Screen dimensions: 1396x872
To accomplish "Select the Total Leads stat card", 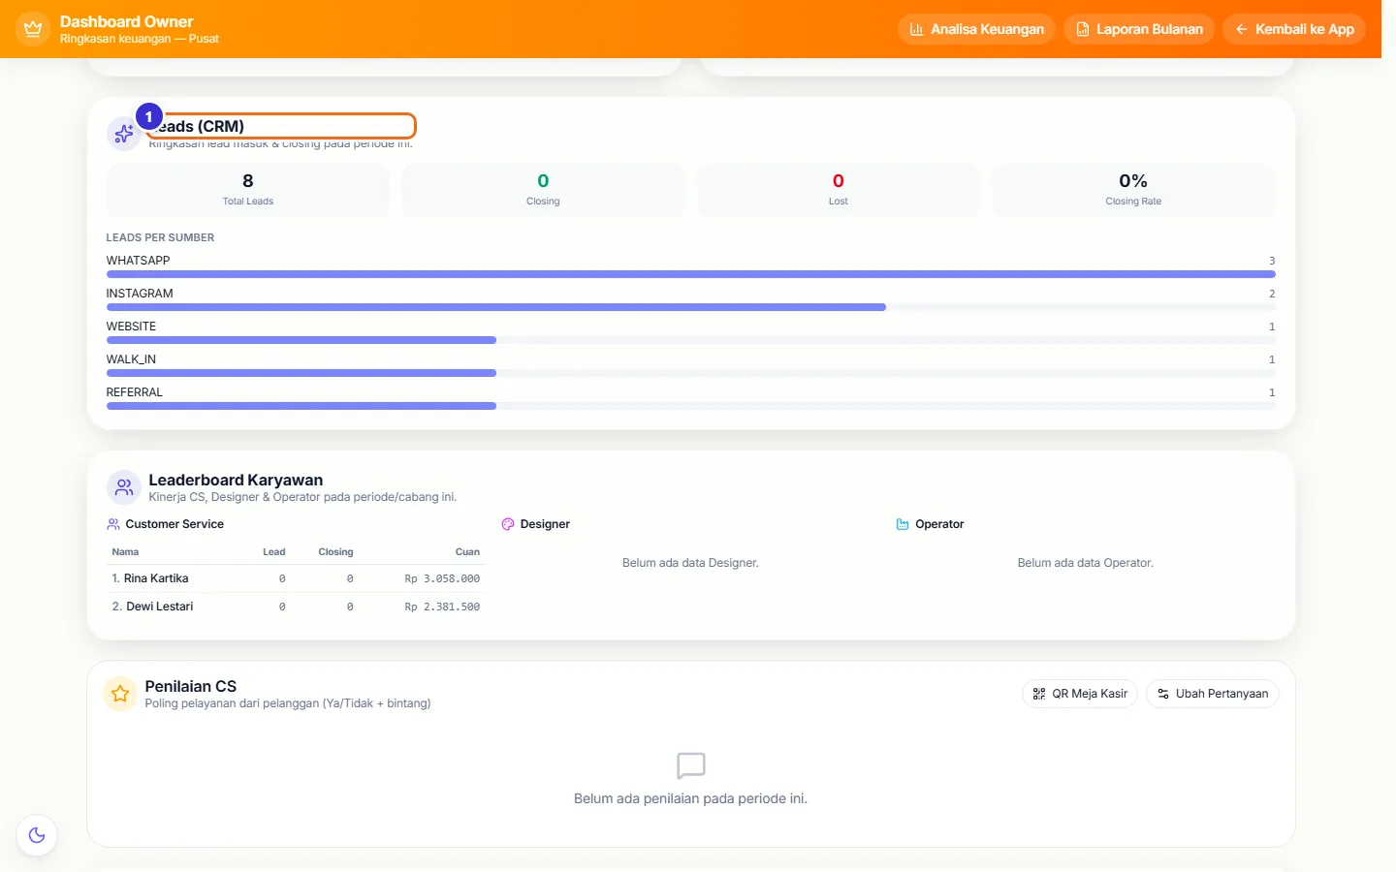I will [x=248, y=190].
